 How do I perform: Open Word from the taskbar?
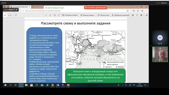(x=58, y=85)
